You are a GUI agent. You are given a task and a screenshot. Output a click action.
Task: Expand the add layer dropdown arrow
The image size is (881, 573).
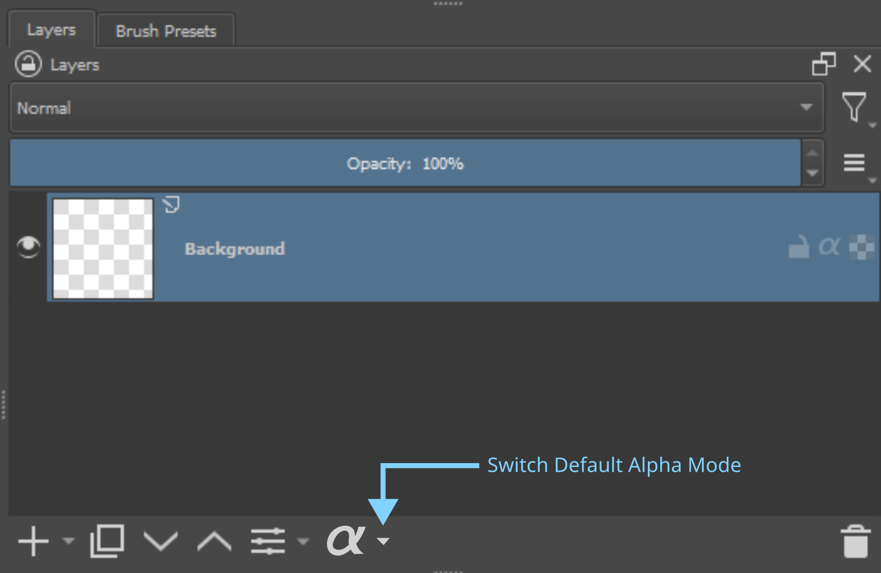coord(69,541)
